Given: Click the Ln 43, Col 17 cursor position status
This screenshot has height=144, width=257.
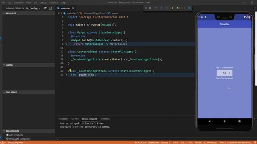Looking at the screenshot, I should (147, 142).
